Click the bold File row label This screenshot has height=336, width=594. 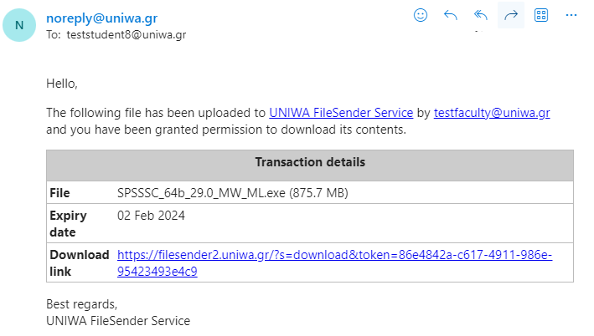[59, 193]
